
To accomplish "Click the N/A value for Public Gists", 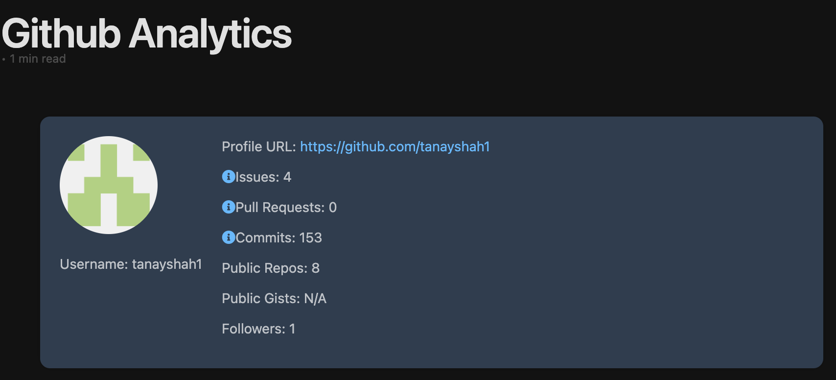I will [x=315, y=299].
